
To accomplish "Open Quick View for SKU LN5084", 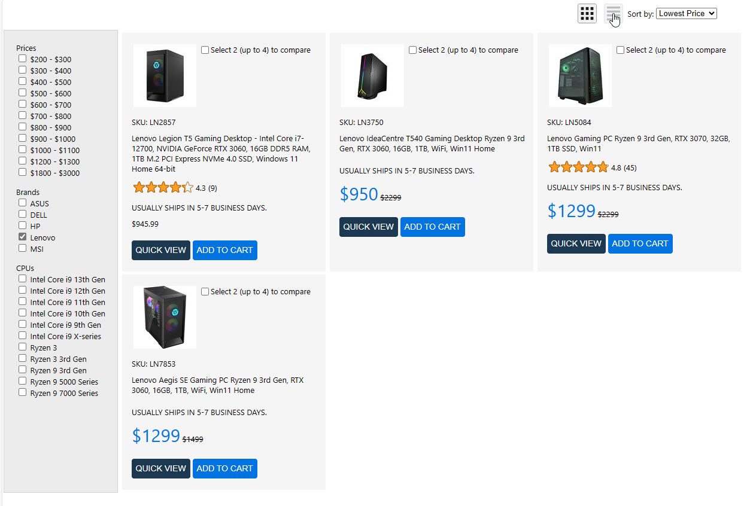I will [x=576, y=243].
